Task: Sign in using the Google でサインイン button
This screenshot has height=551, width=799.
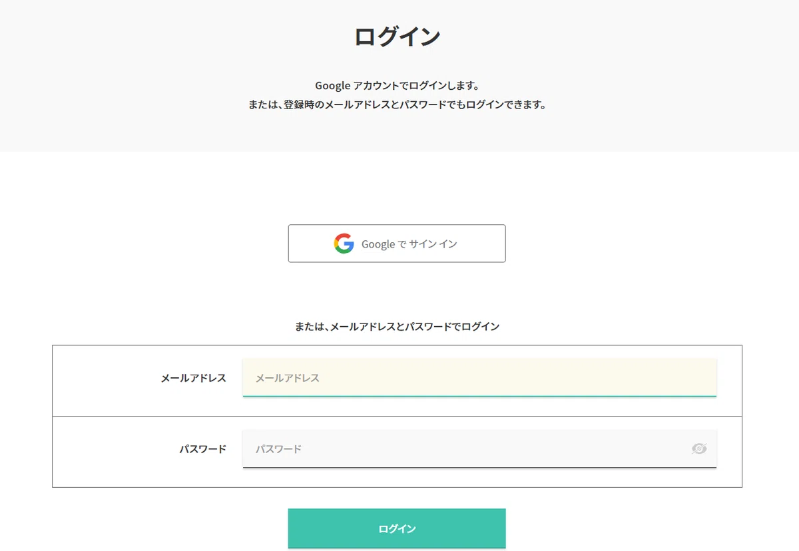Action: (x=397, y=244)
